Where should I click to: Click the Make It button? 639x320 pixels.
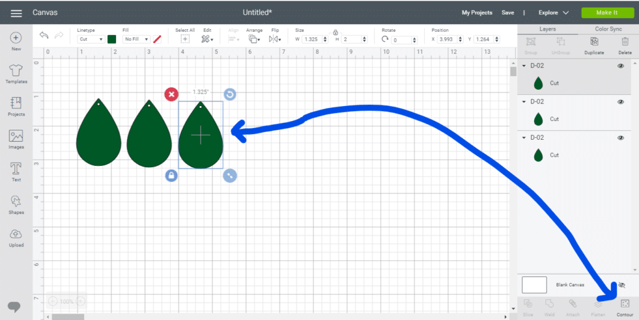[607, 12]
